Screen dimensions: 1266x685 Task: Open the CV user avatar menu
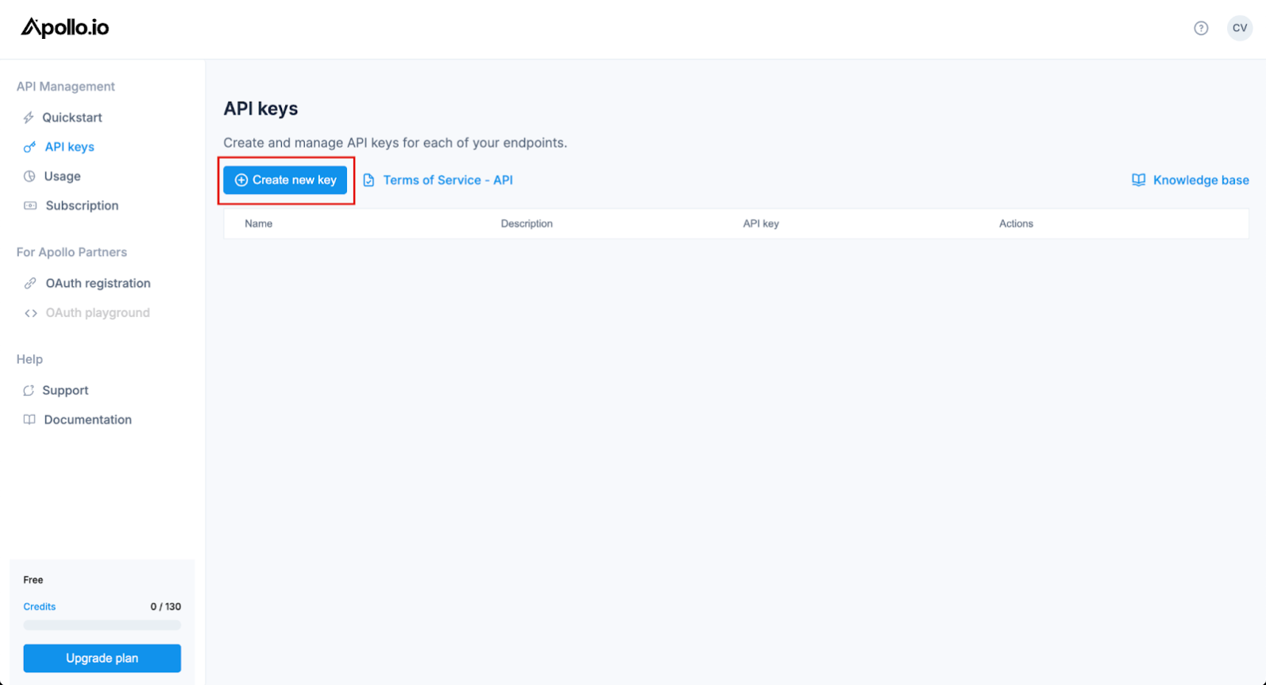[x=1239, y=28]
